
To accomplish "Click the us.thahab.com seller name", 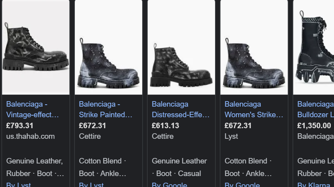I will [30, 136].
